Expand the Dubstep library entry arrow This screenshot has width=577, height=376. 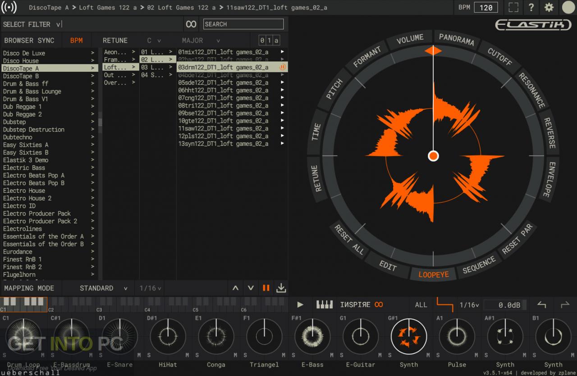[x=92, y=122]
